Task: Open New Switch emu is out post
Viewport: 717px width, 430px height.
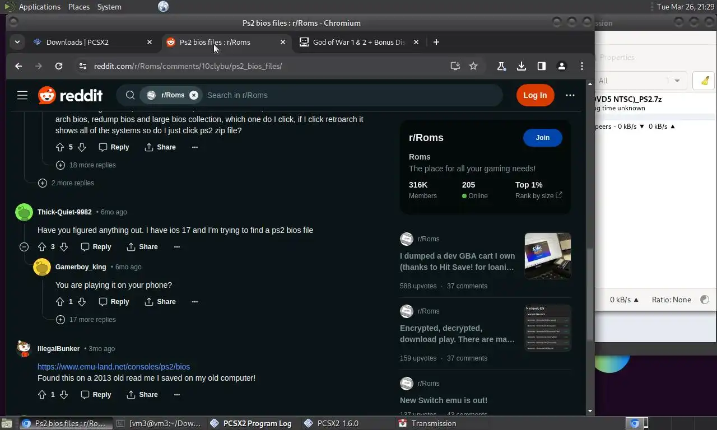Action: (x=444, y=400)
